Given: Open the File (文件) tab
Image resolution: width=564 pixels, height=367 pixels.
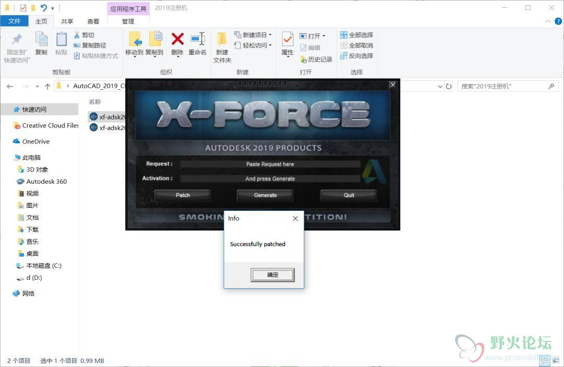Looking at the screenshot, I should [x=15, y=21].
